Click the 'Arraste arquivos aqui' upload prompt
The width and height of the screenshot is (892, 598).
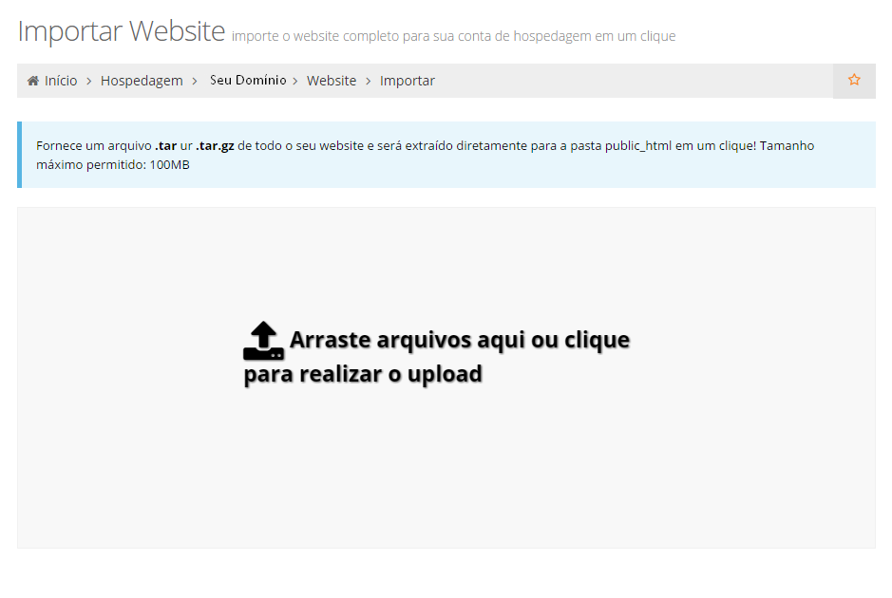click(x=437, y=356)
